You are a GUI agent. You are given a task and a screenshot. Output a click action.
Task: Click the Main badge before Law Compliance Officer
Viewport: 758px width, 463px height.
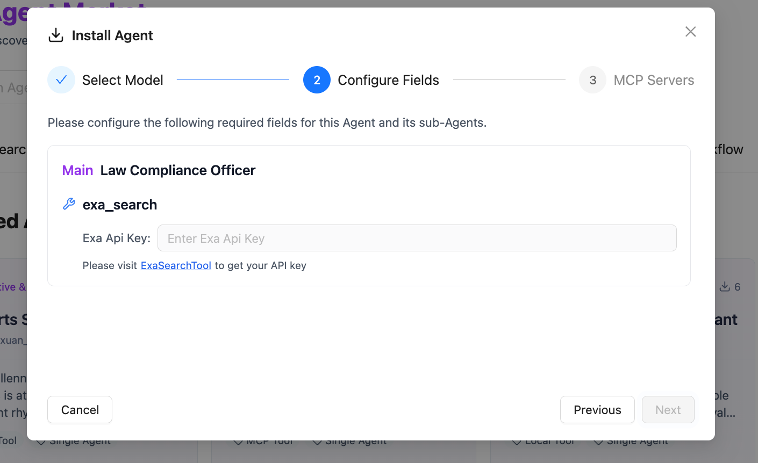tap(77, 170)
